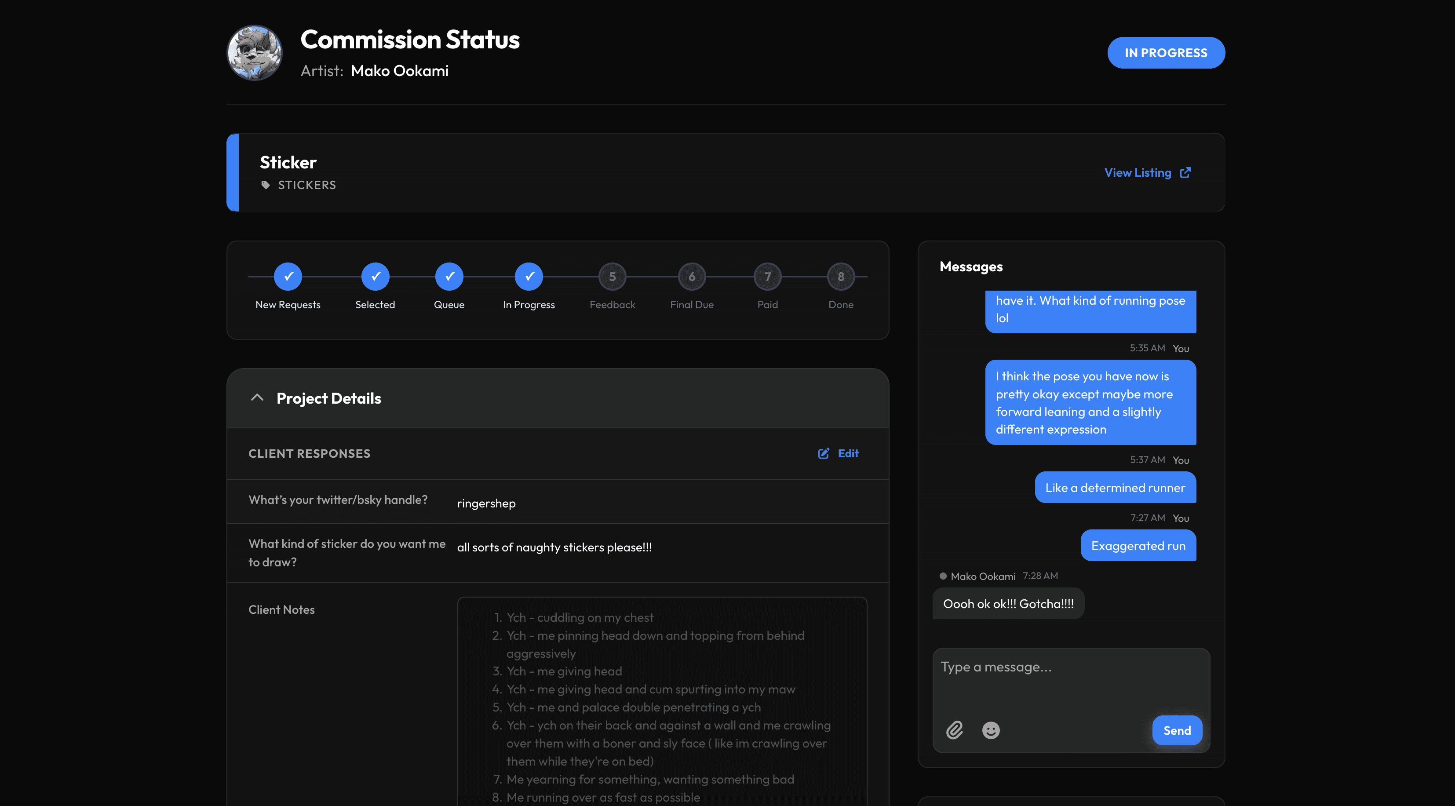
Task: Select the Final Due step circle
Action: tap(691, 277)
